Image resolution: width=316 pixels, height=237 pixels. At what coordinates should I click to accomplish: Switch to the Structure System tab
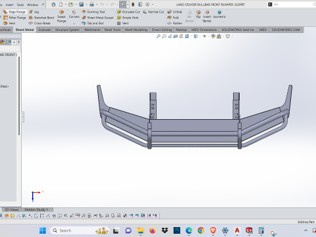coord(67,30)
